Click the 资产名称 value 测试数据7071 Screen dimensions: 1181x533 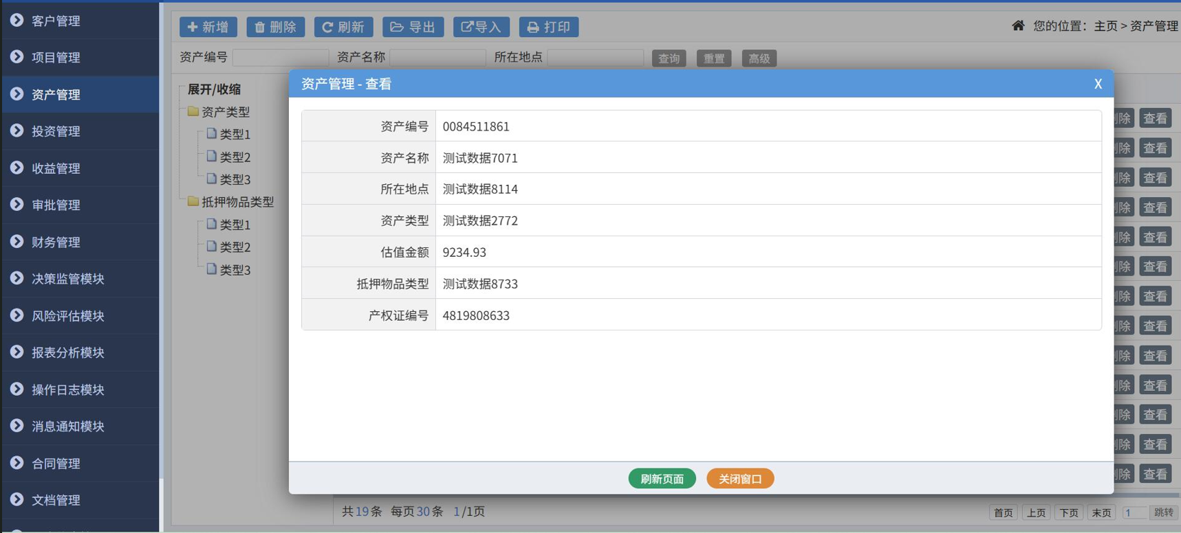click(x=480, y=158)
